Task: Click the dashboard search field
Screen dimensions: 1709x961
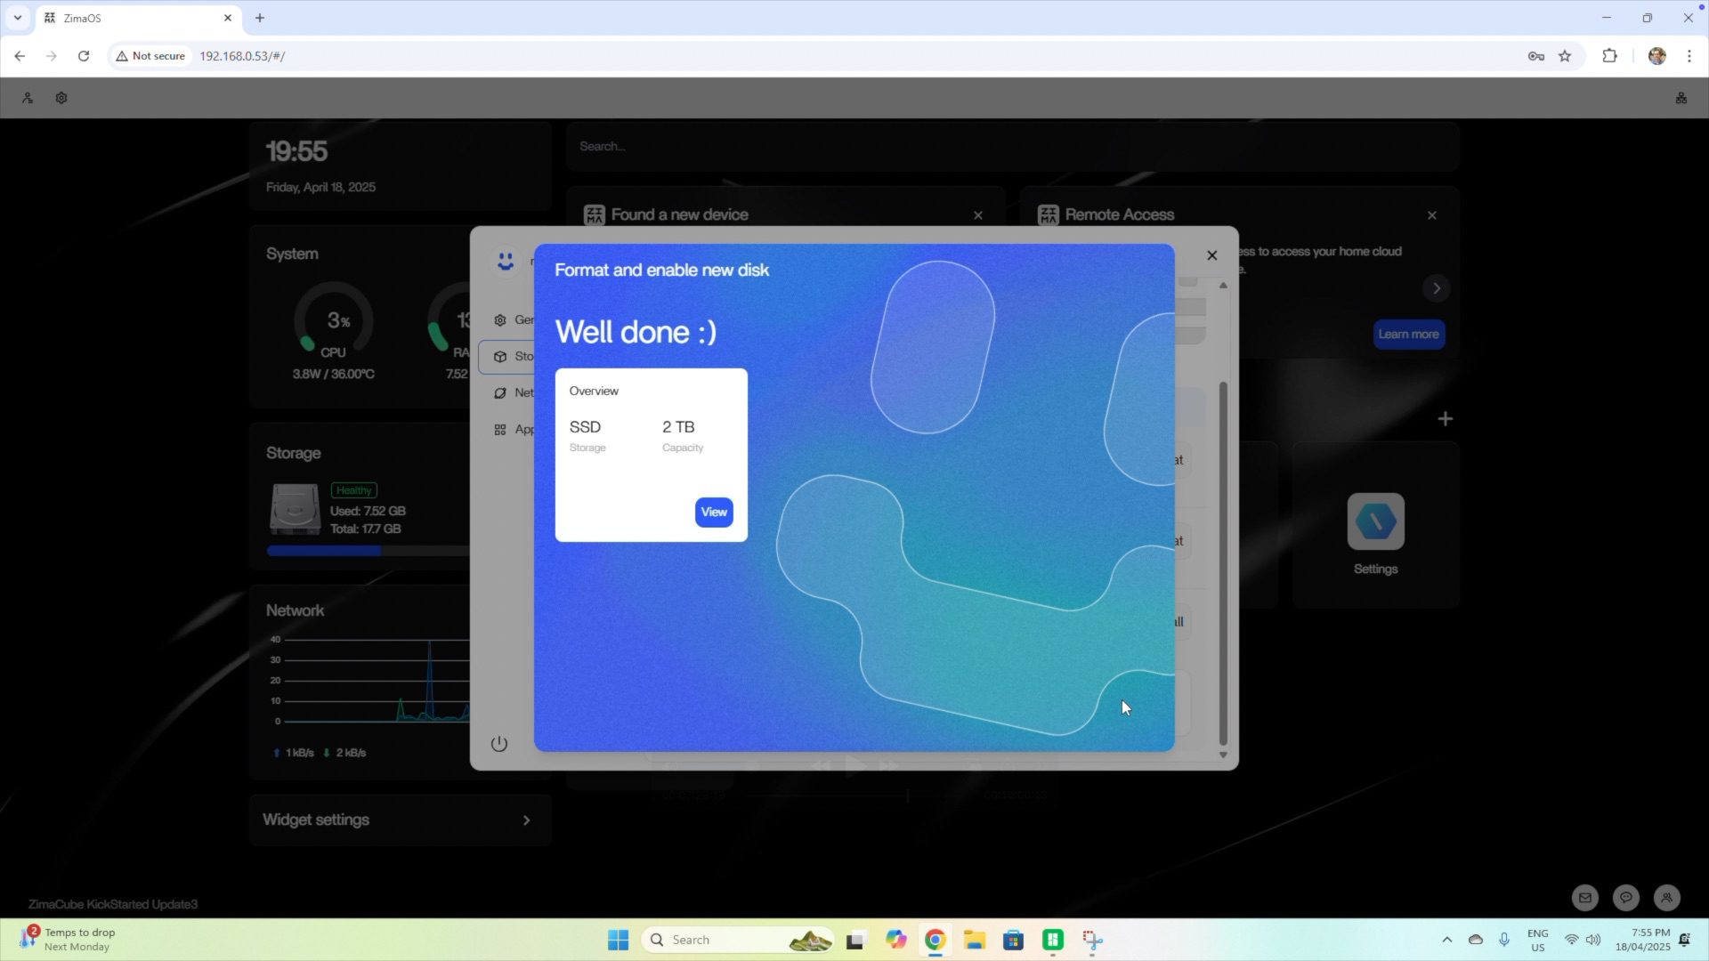Action: pyautogui.click(x=1012, y=147)
